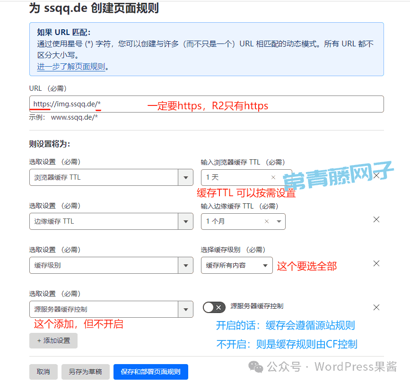Toggle the 源服务器缓存控制 switch
Screen dimensions: 410x383
214,307
